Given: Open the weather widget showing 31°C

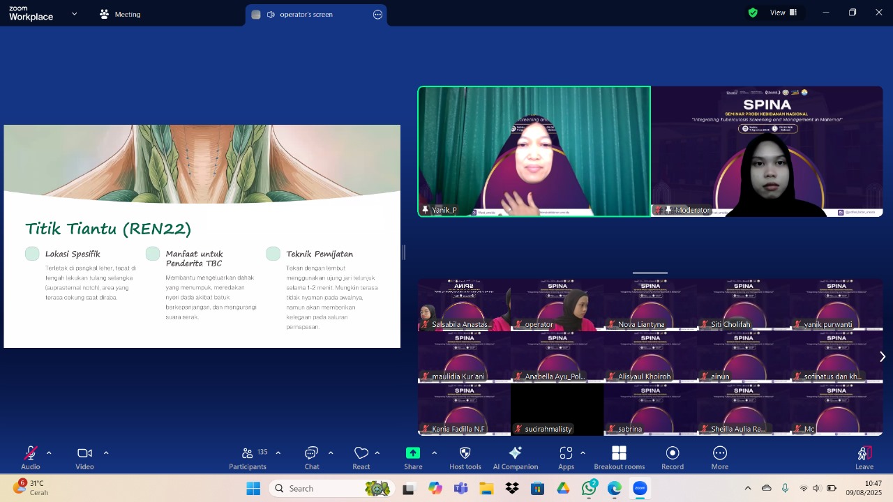Looking at the screenshot, I should coord(31,487).
